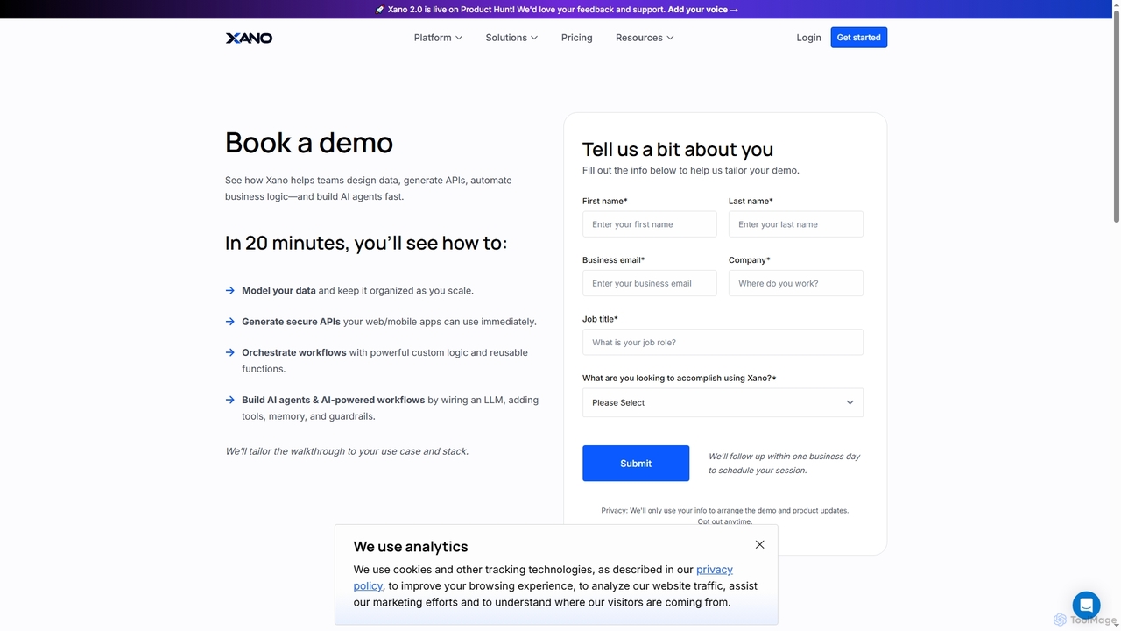This screenshot has width=1121, height=631.
Task: Focus the Job title input field
Action: pos(723,342)
